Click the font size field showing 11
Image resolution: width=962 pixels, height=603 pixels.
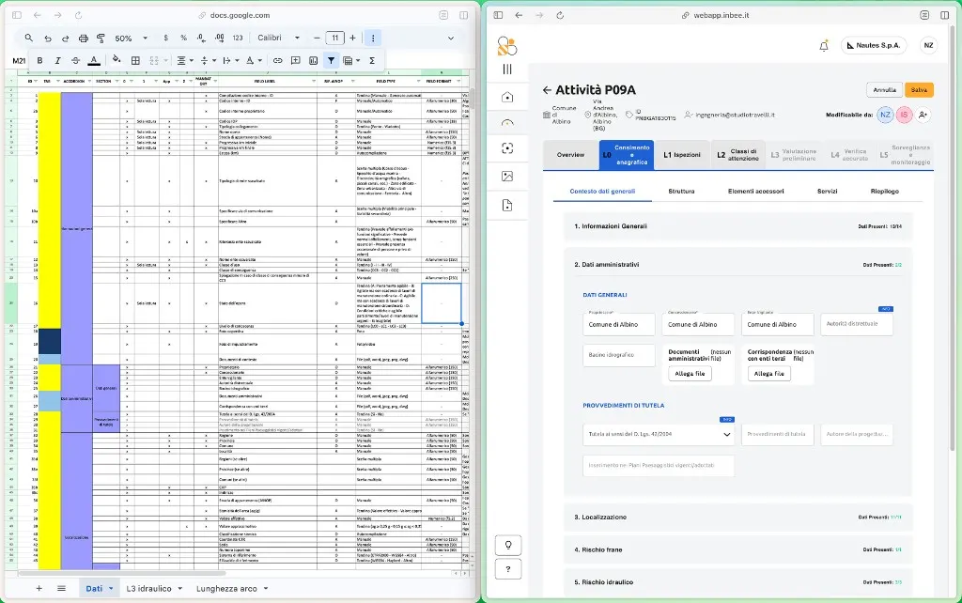[335, 38]
